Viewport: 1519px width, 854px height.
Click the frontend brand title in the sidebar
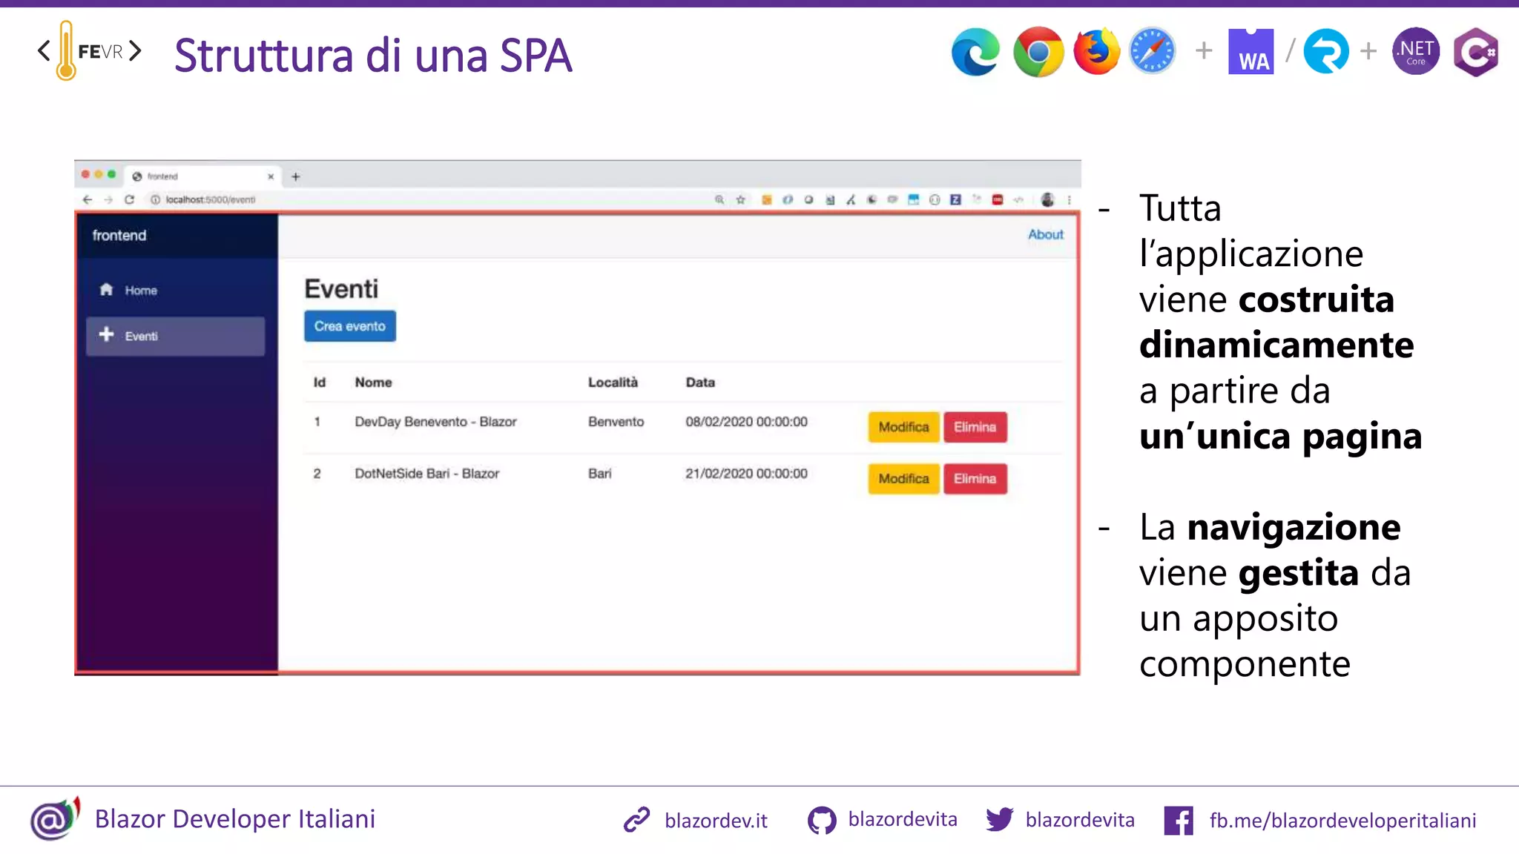pyautogui.click(x=119, y=236)
